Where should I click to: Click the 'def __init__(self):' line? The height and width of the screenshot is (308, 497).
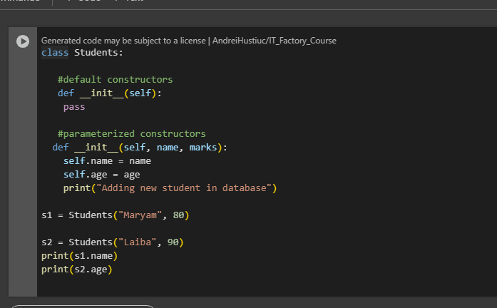(110, 93)
